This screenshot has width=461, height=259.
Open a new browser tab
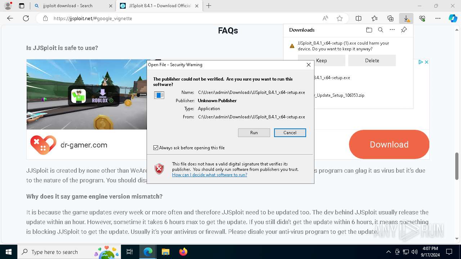[209, 6]
